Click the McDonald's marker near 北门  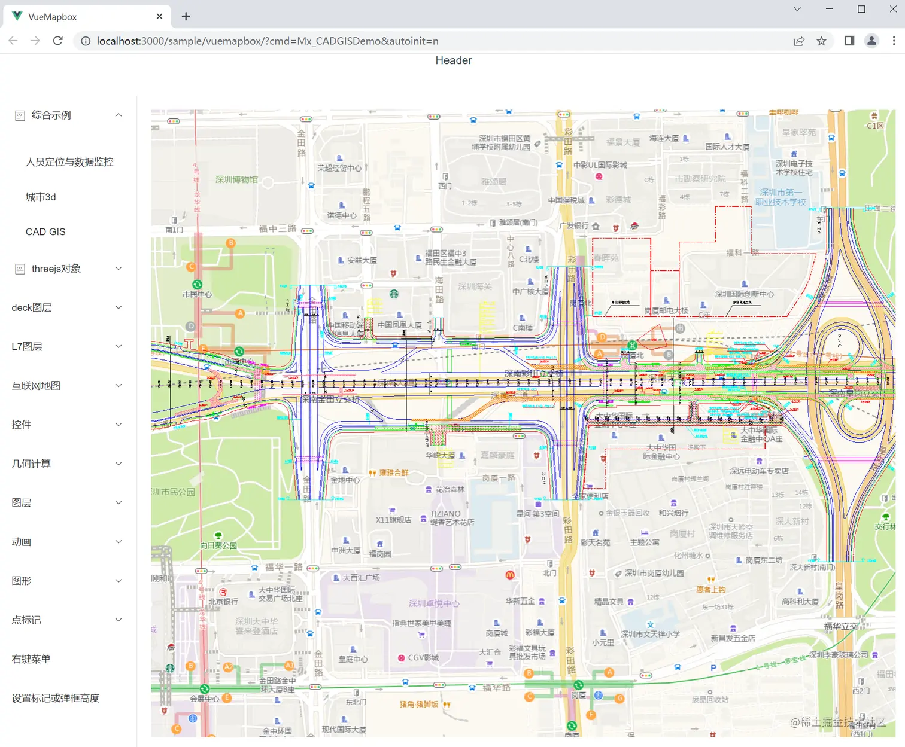point(510,575)
